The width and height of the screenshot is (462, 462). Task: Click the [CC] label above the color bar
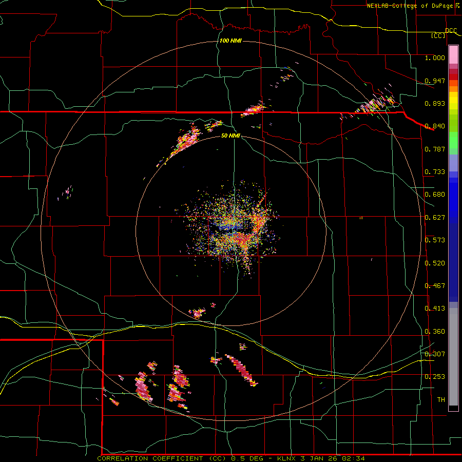point(438,35)
